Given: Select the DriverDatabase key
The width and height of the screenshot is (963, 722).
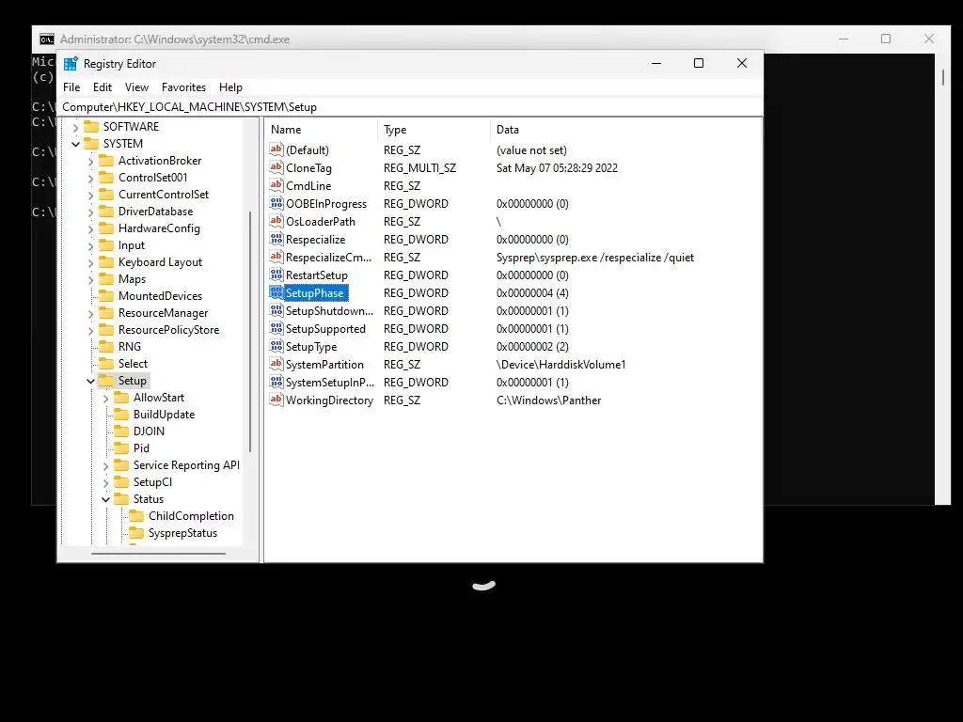Looking at the screenshot, I should 155,212.
